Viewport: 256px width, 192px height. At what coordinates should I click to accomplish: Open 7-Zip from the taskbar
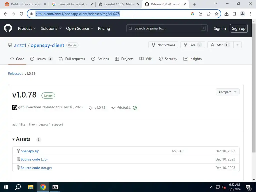(55, 187)
